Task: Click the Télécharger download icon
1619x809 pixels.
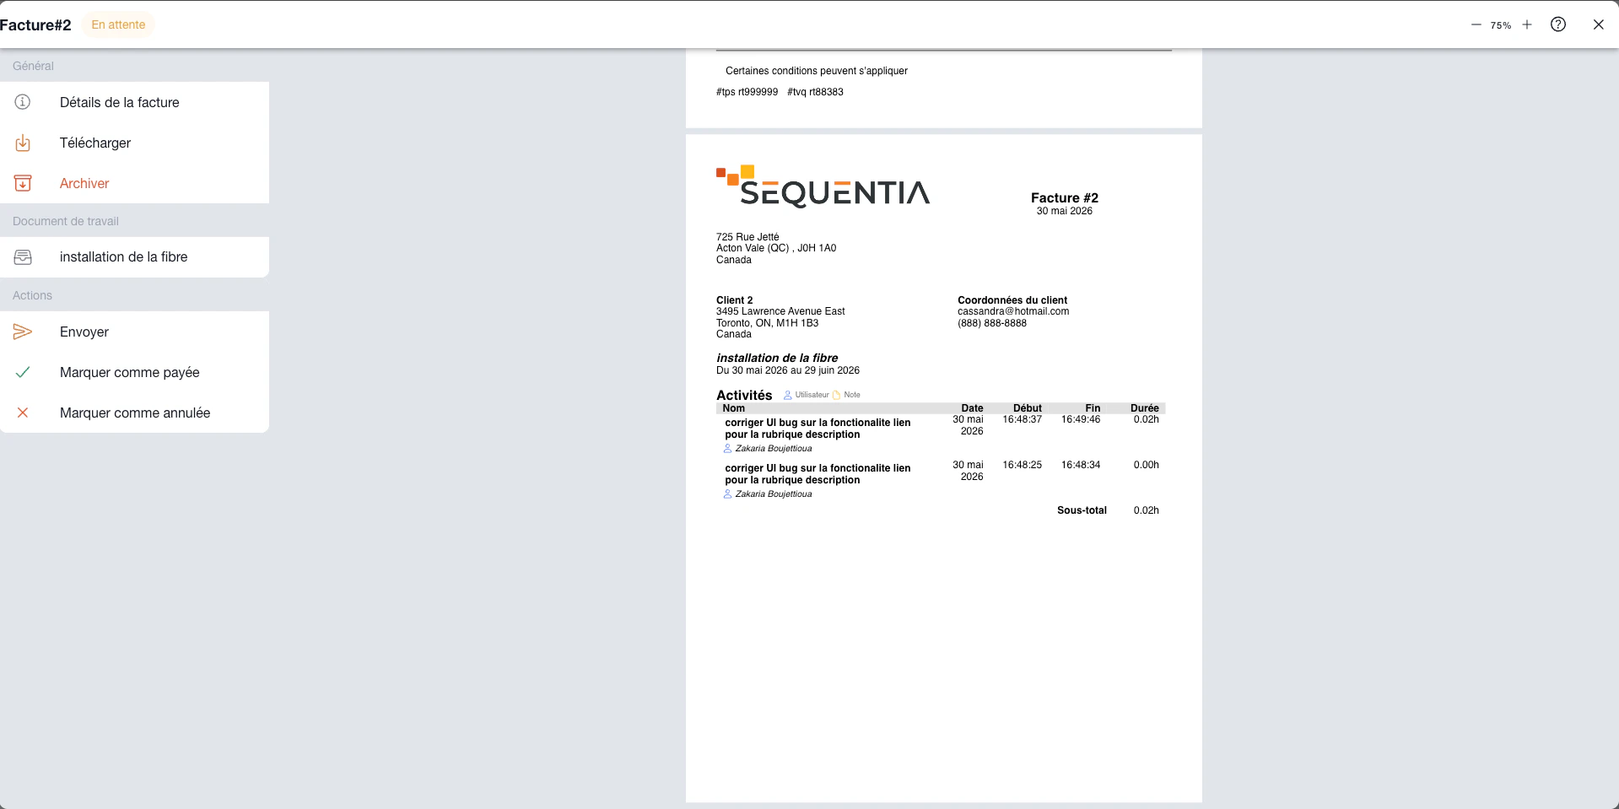Action: pyautogui.click(x=23, y=143)
